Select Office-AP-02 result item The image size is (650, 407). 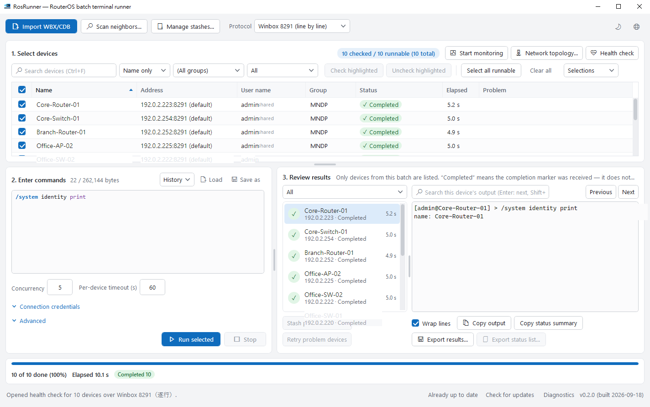tap(342, 277)
